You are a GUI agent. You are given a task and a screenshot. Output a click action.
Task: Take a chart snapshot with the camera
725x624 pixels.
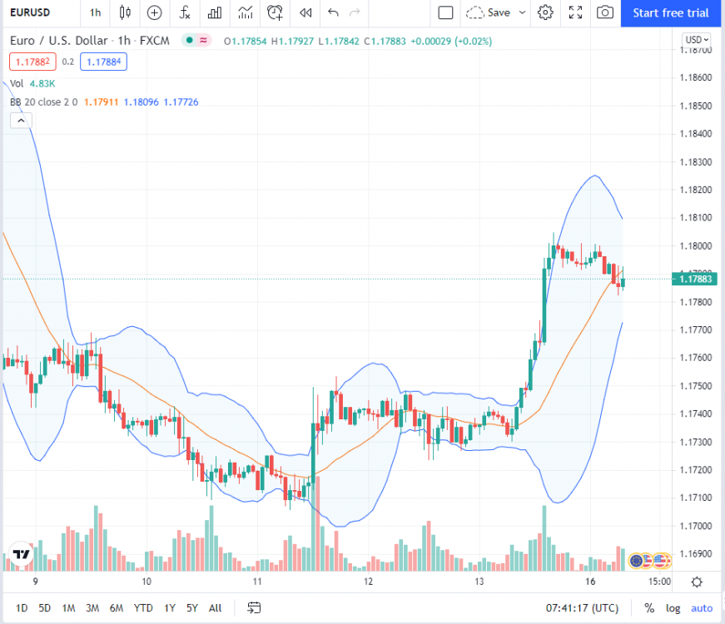[x=604, y=13]
